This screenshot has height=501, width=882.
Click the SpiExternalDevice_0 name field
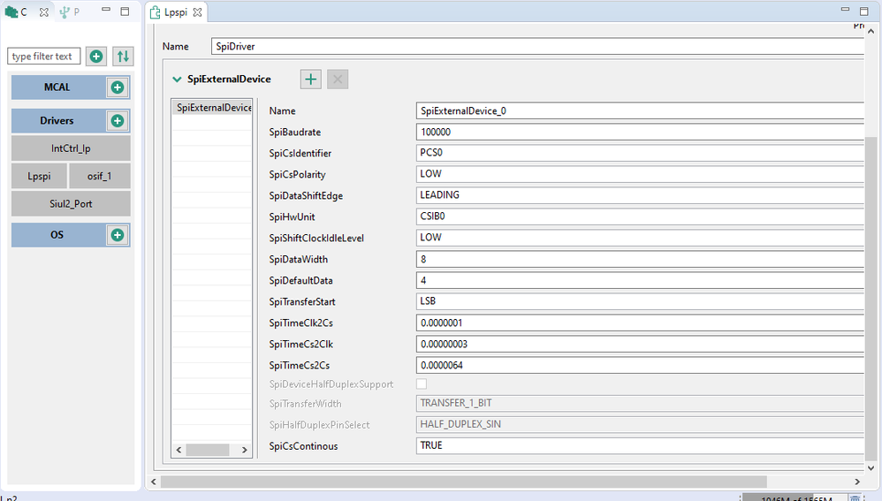tap(640, 110)
